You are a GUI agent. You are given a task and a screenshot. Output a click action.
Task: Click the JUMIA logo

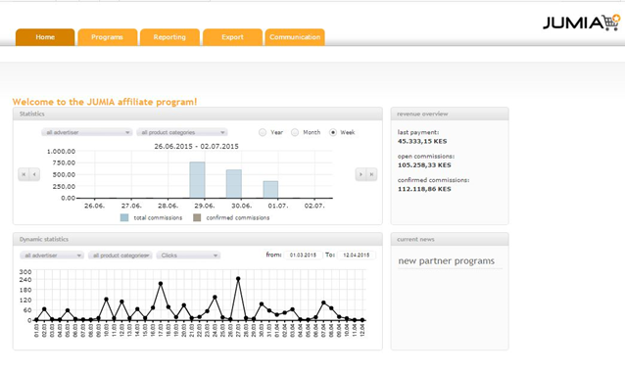tap(582, 23)
